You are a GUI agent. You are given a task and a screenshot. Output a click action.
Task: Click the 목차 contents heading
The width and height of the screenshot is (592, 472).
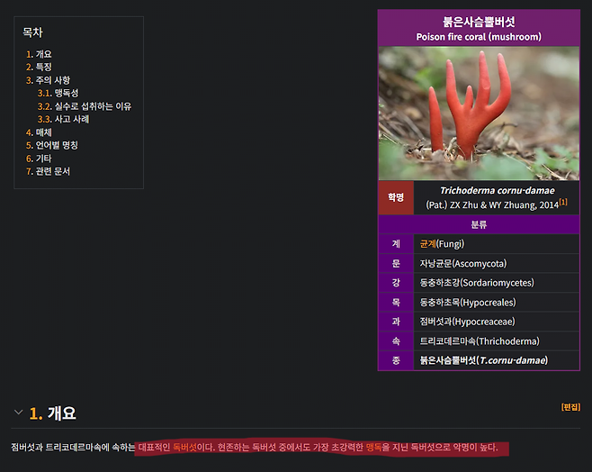point(33,32)
